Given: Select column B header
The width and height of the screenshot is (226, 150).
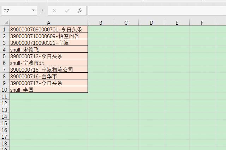Looking at the screenshot, I should coord(101,23).
